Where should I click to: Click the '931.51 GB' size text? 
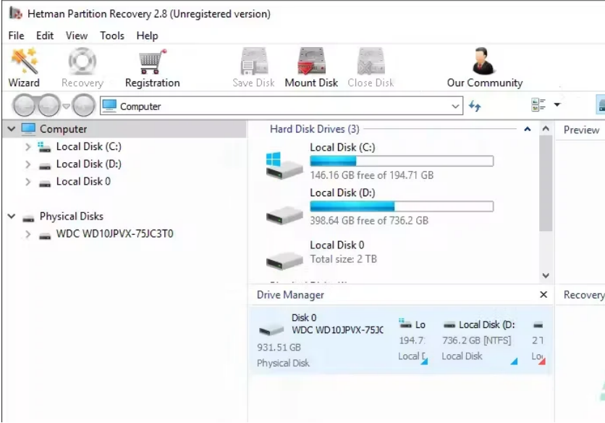pyautogui.click(x=279, y=347)
